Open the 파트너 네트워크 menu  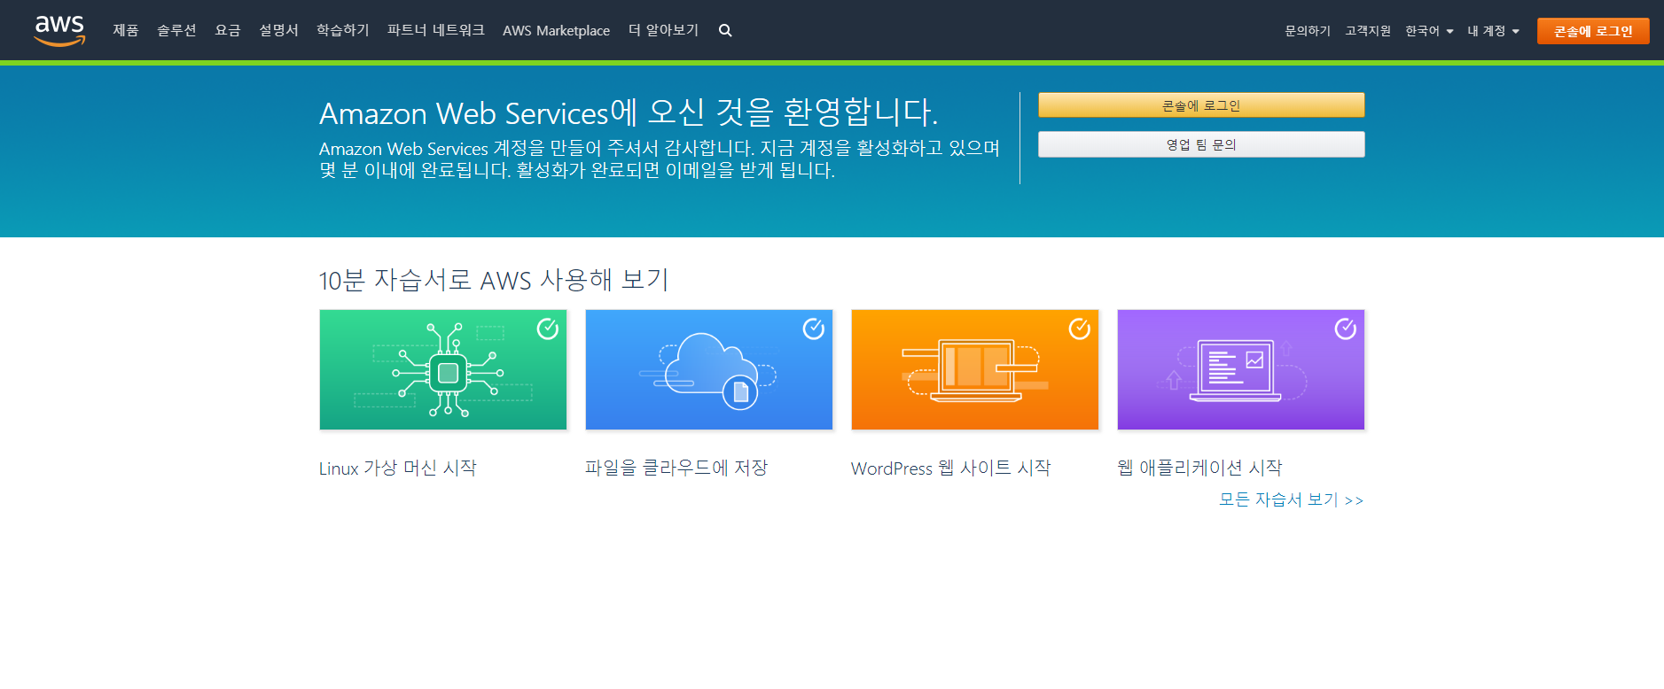click(436, 30)
